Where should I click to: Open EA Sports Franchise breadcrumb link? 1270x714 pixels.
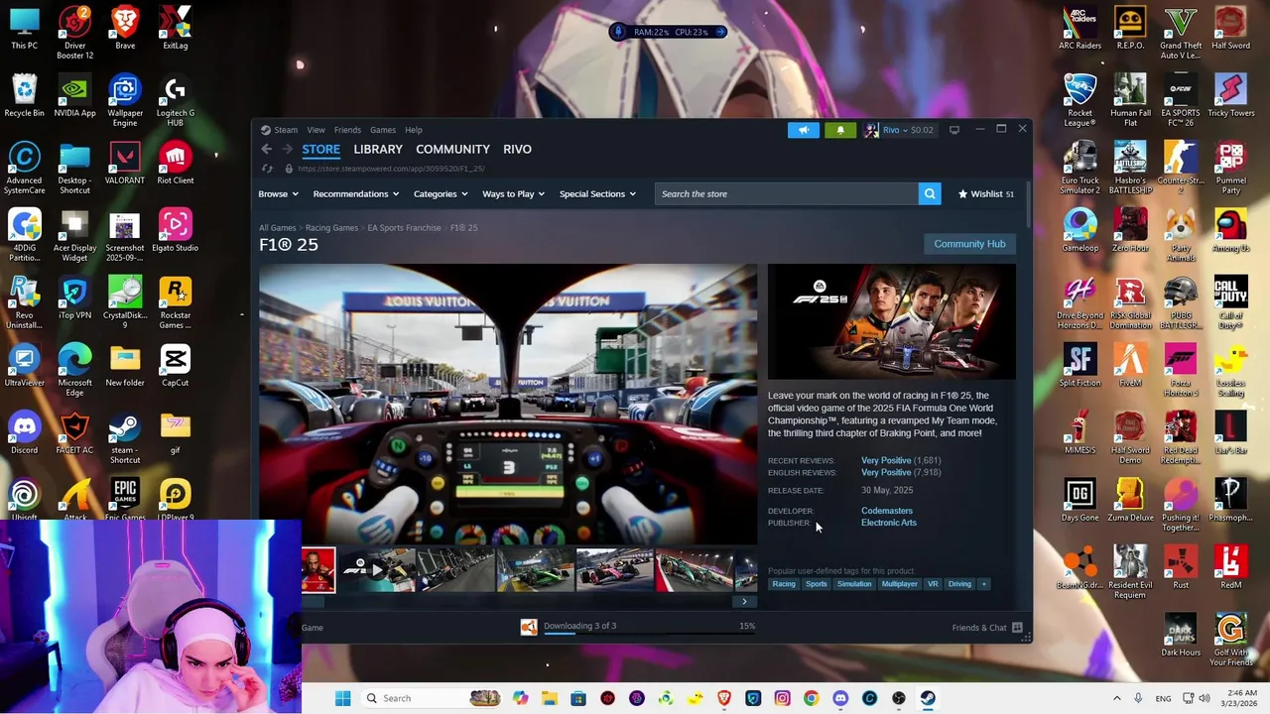(x=404, y=228)
